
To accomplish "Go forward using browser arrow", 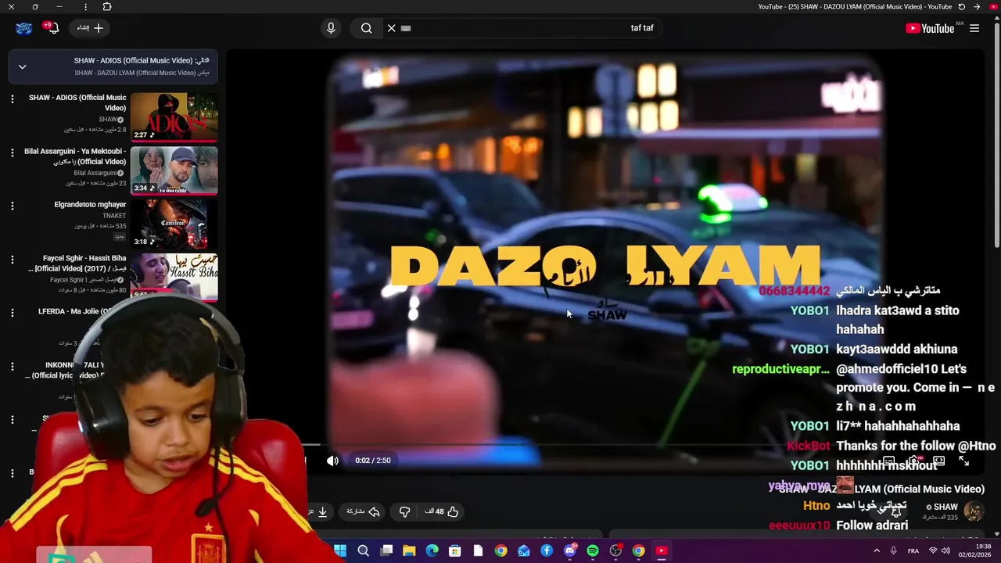I will (x=977, y=6).
